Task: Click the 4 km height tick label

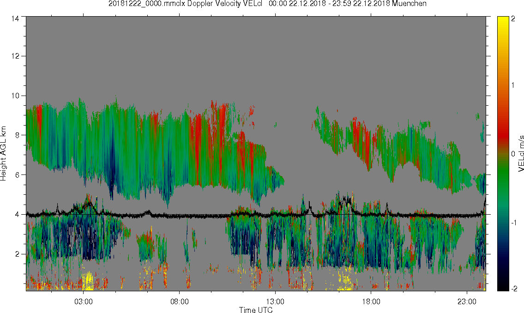Action: [17, 215]
